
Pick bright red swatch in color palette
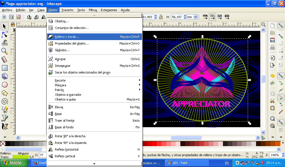click(154, 144)
